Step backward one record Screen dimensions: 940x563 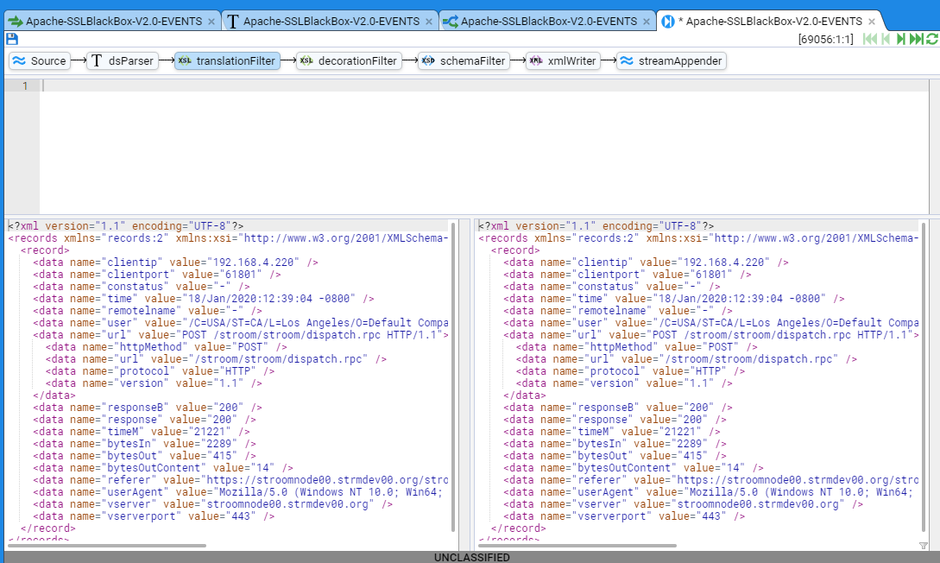(x=886, y=39)
